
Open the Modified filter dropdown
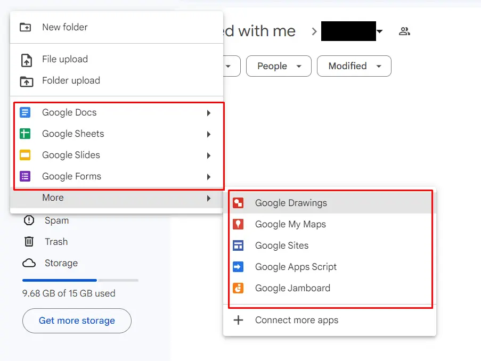click(354, 66)
